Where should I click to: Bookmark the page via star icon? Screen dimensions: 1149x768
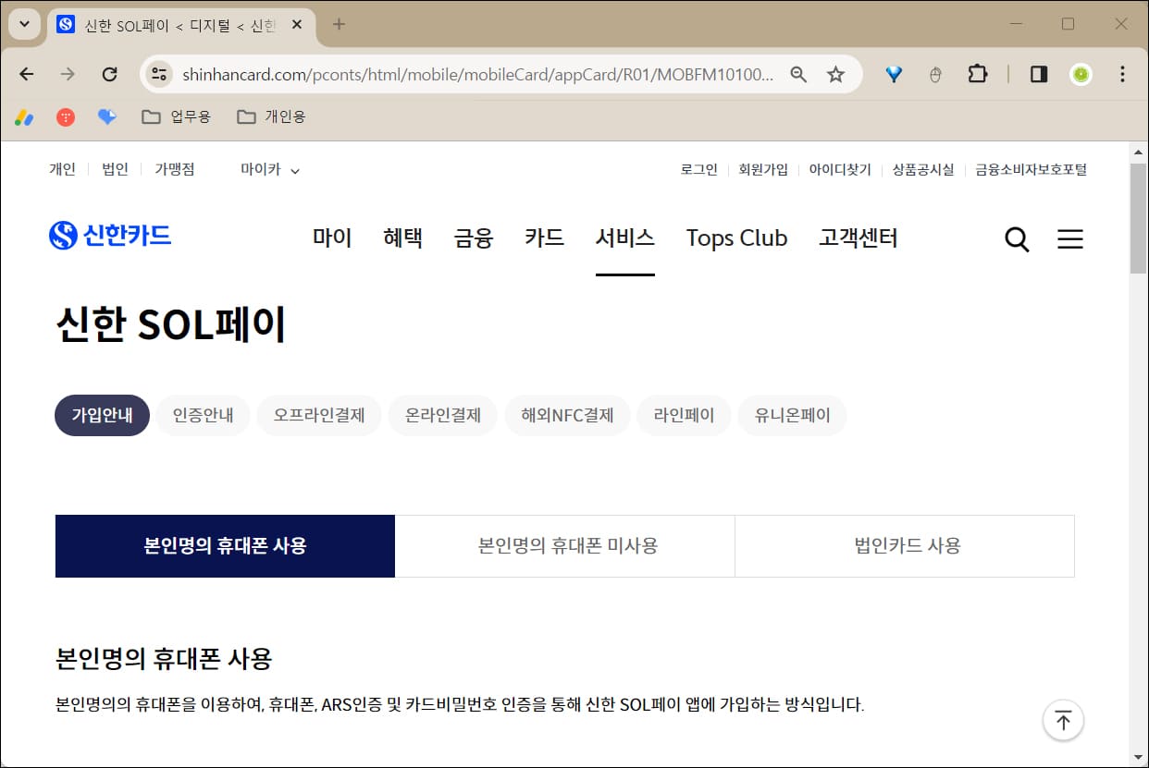pos(834,74)
